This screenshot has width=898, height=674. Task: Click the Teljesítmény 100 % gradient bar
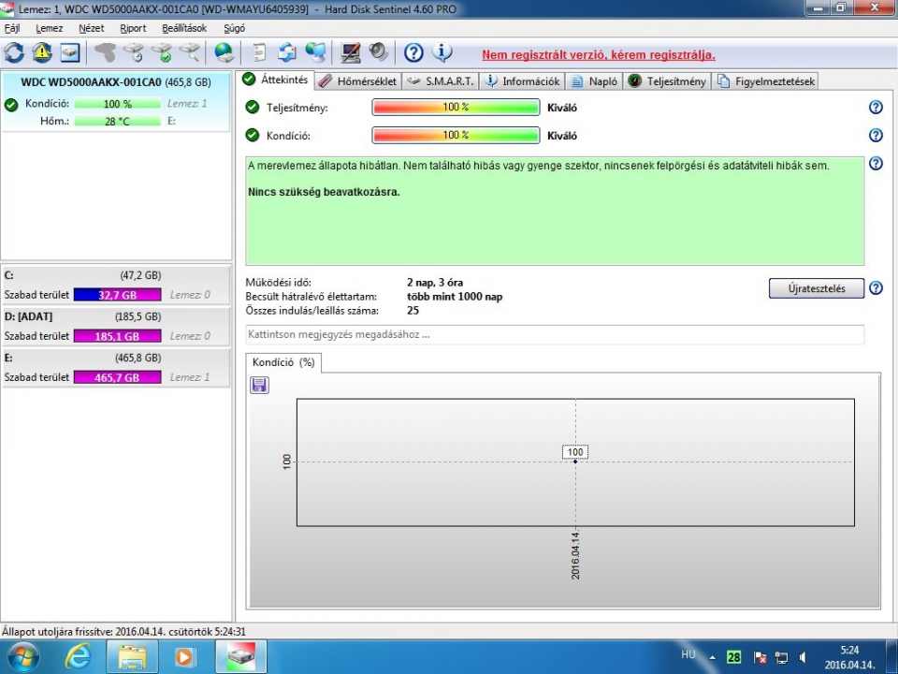[x=456, y=107]
